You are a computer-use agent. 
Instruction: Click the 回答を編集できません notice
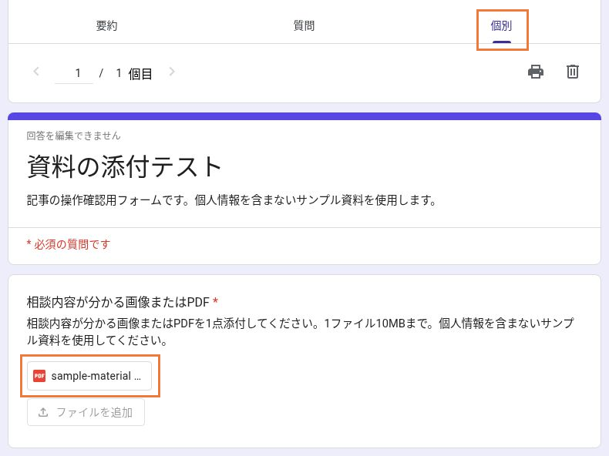tap(74, 136)
